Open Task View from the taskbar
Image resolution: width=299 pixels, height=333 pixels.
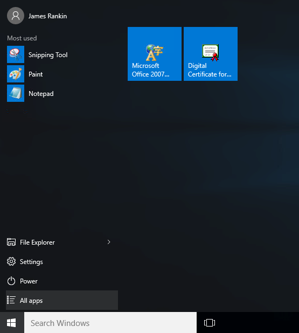[x=210, y=323]
